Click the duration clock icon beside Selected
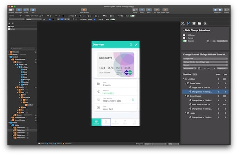The height and width of the screenshot is (155, 238). pyautogui.click(x=208, y=41)
